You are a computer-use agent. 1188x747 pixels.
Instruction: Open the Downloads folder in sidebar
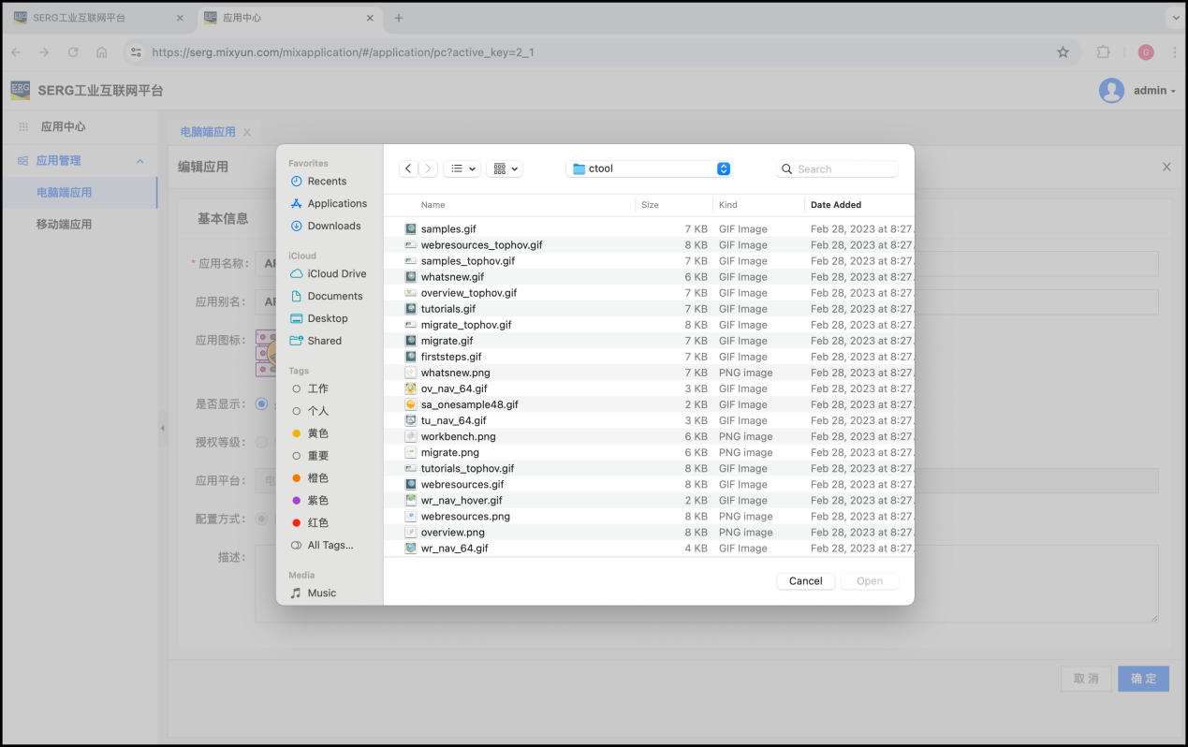coord(333,226)
